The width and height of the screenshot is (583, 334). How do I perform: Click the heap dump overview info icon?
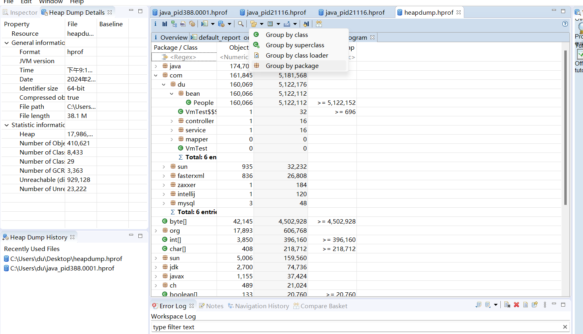pos(156,24)
